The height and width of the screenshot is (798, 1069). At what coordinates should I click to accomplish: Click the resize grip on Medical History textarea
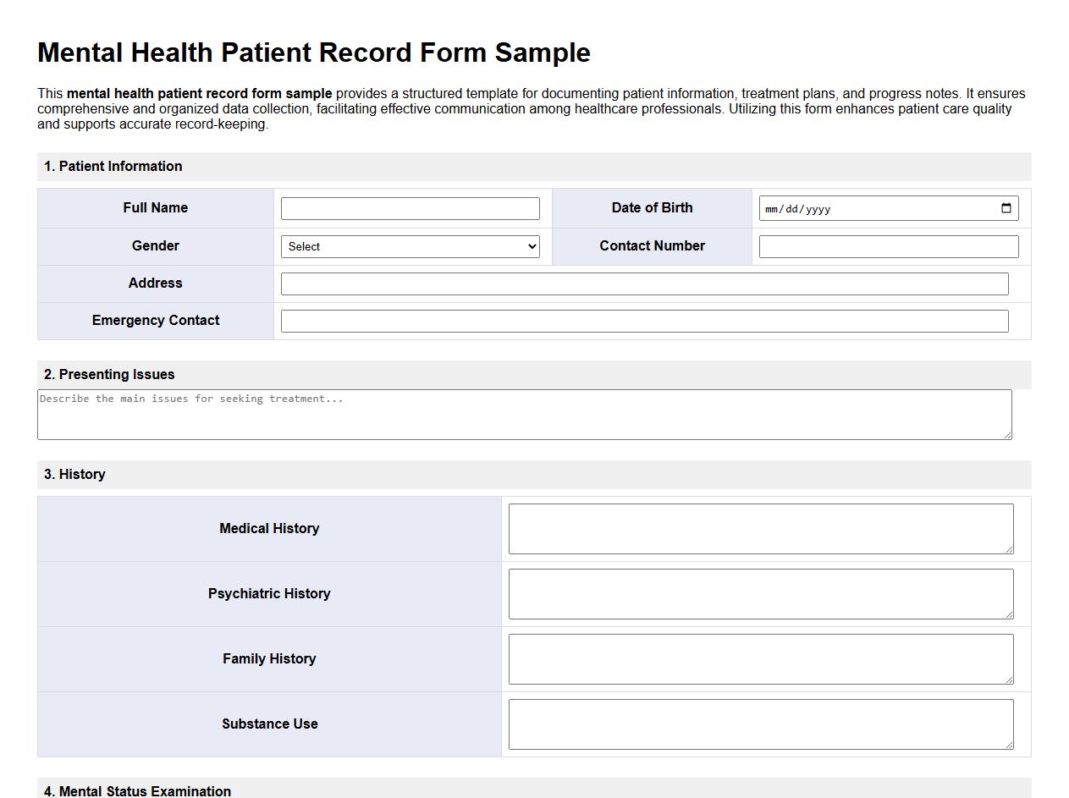pyautogui.click(x=1010, y=551)
